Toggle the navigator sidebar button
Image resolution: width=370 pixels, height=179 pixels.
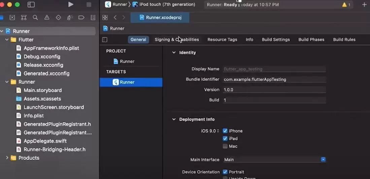(x=31, y=4)
